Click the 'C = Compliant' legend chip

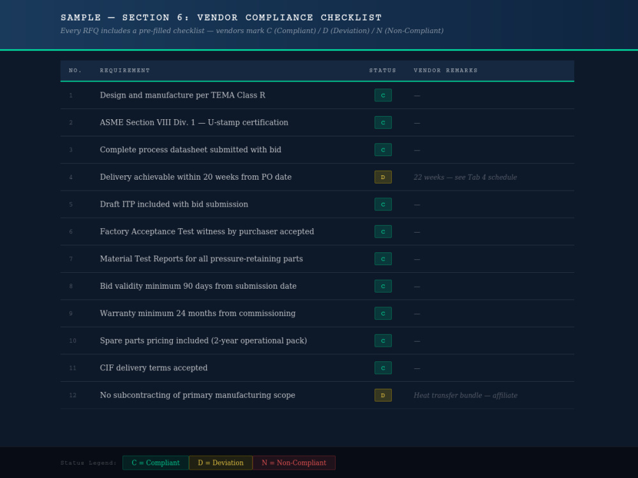(x=156, y=463)
